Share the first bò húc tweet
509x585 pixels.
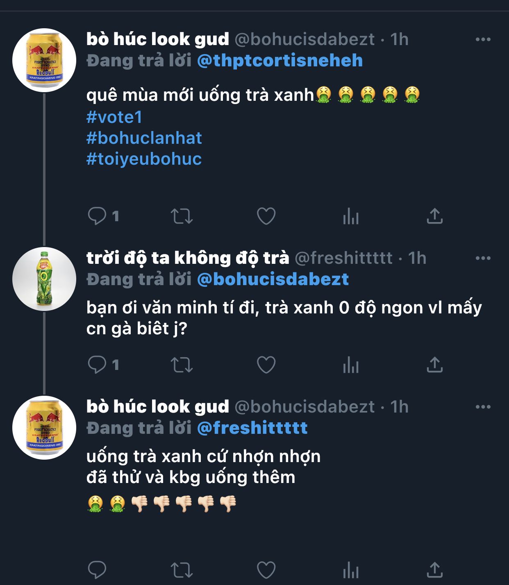(435, 216)
